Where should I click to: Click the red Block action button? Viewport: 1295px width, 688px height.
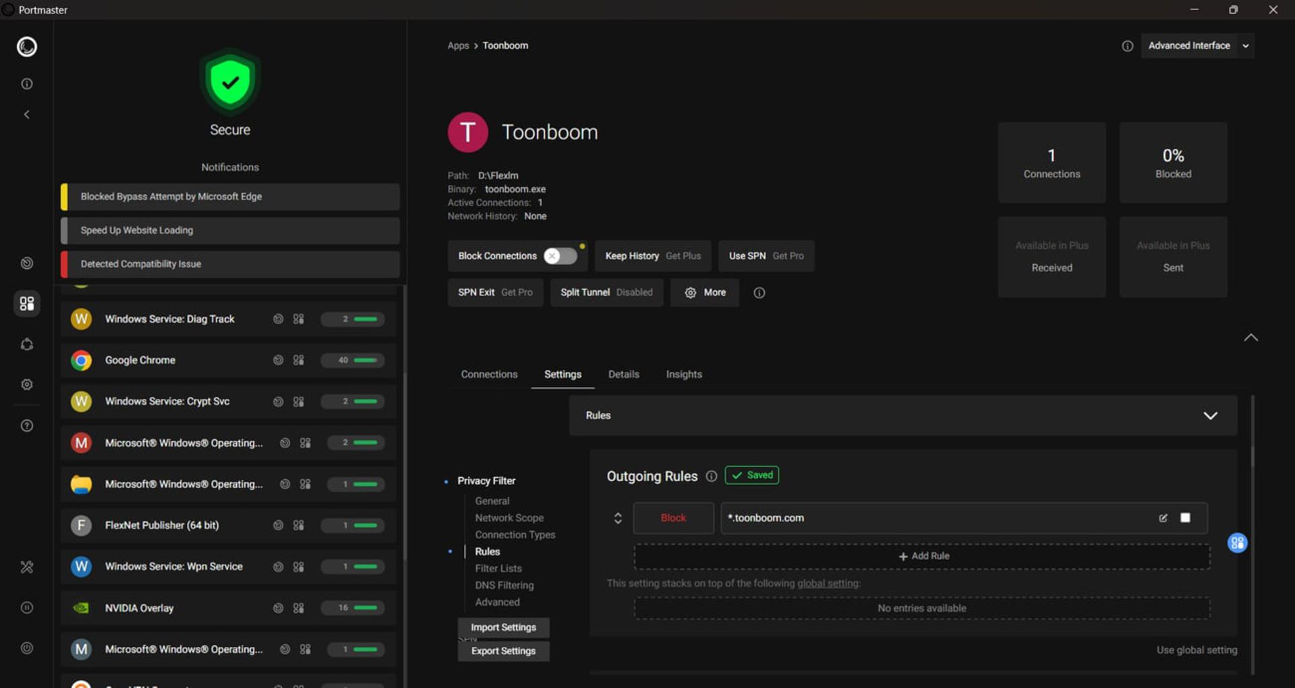(x=673, y=518)
